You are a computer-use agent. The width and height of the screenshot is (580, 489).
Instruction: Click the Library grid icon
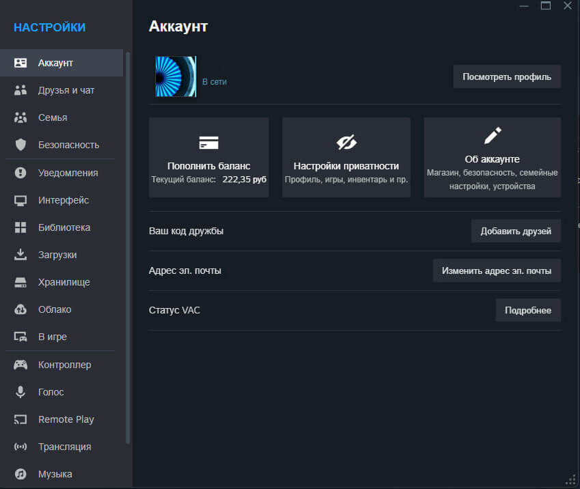[x=20, y=227]
